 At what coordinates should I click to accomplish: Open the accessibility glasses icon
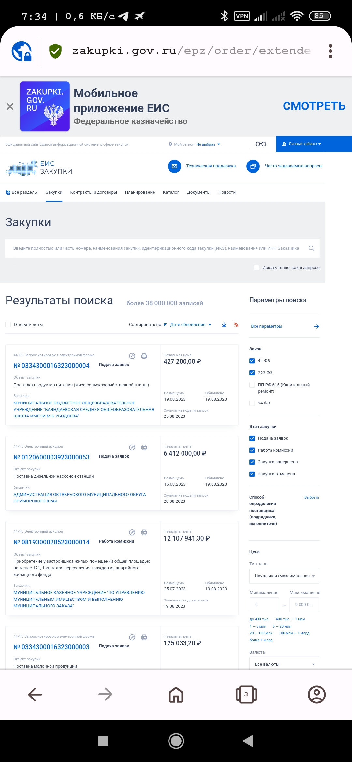pos(261,144)
